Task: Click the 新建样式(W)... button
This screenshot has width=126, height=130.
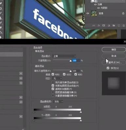Action: 114,62
